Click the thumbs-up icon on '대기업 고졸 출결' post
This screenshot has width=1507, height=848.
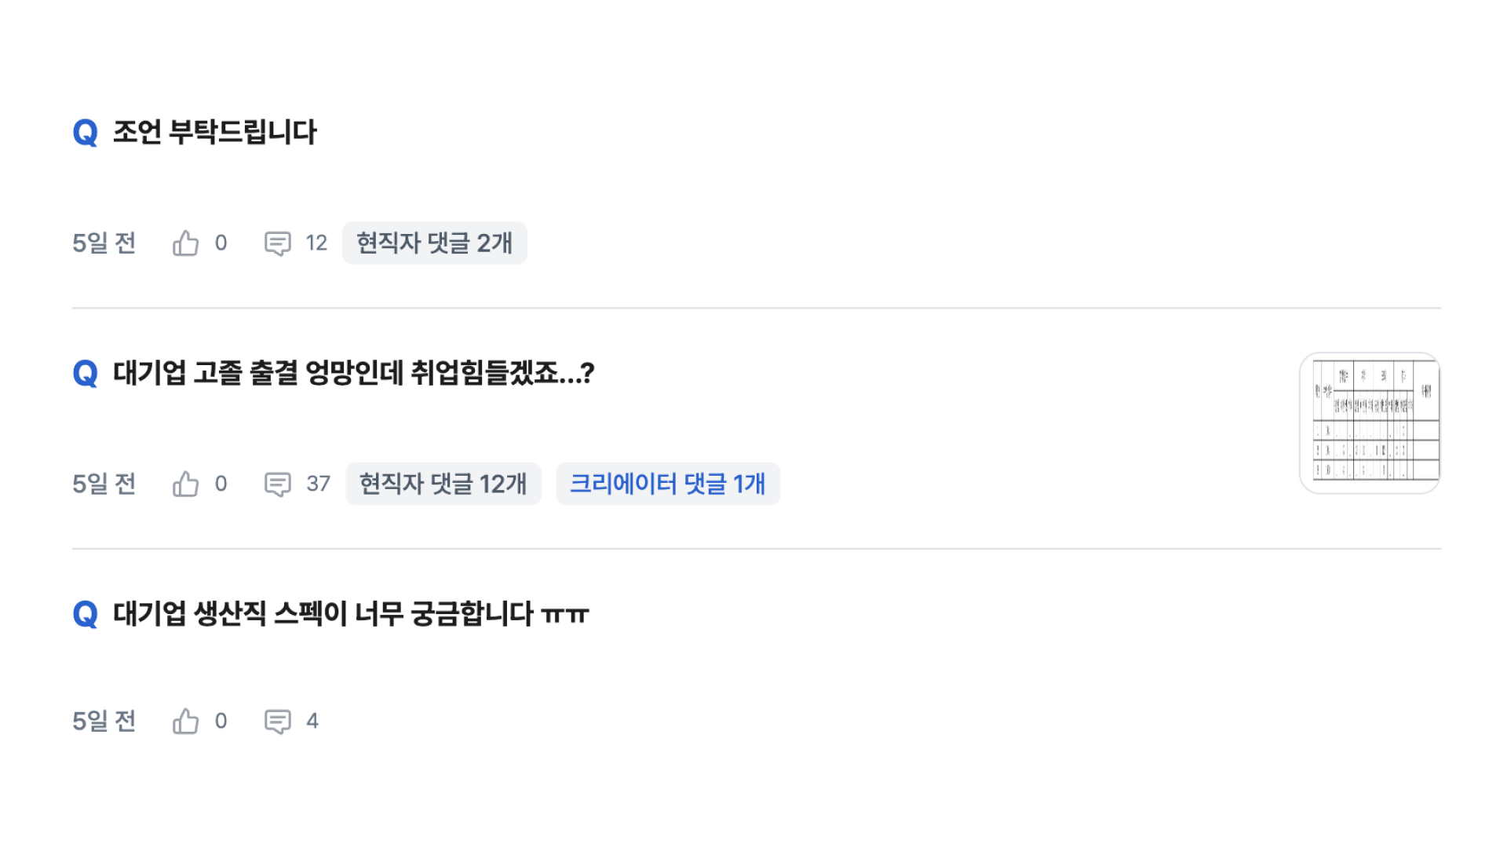point(186,484)
